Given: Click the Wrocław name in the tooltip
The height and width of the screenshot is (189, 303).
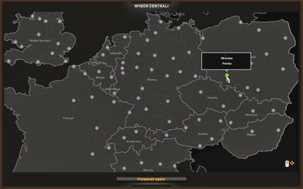Looking at the screenshot, I should 227,58.
